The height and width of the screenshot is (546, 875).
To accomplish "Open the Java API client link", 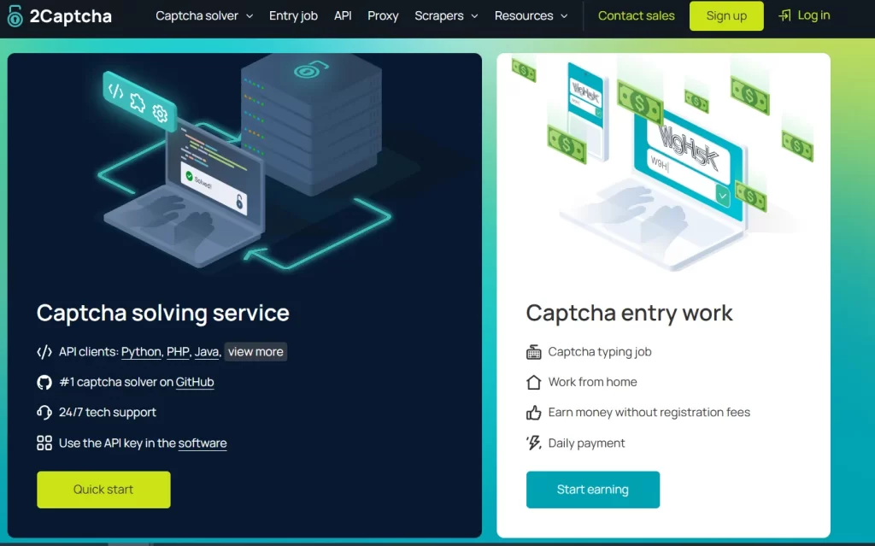I will point(207,352).
